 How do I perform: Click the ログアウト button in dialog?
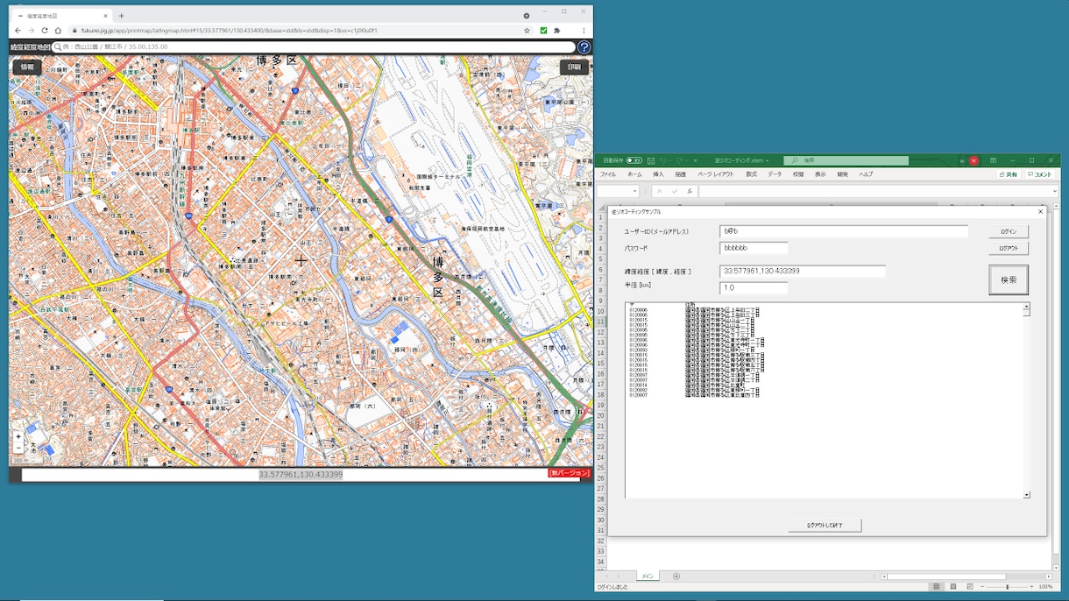tap(1009, 249)
